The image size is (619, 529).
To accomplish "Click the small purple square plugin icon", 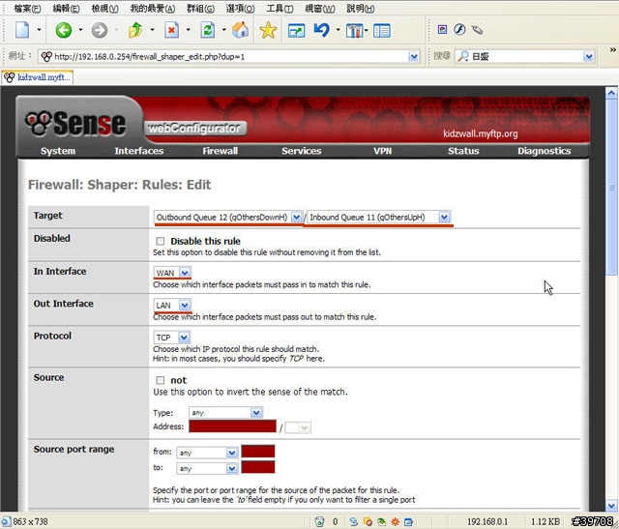I will pyautogui.click(x=443, y=29).
